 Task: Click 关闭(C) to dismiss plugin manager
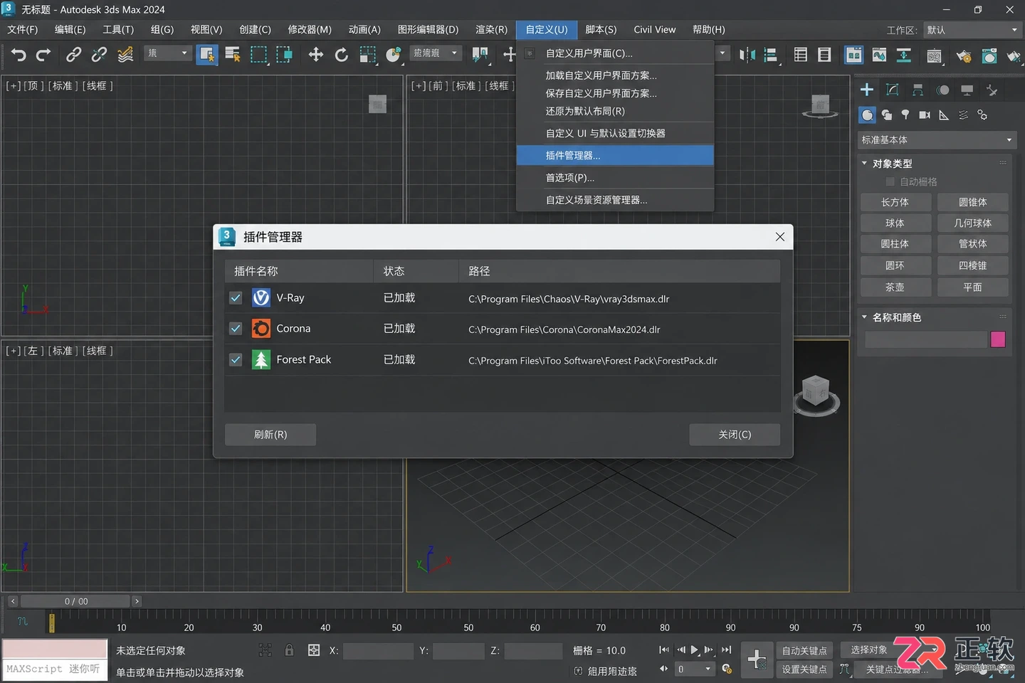(x=735, y=435)
